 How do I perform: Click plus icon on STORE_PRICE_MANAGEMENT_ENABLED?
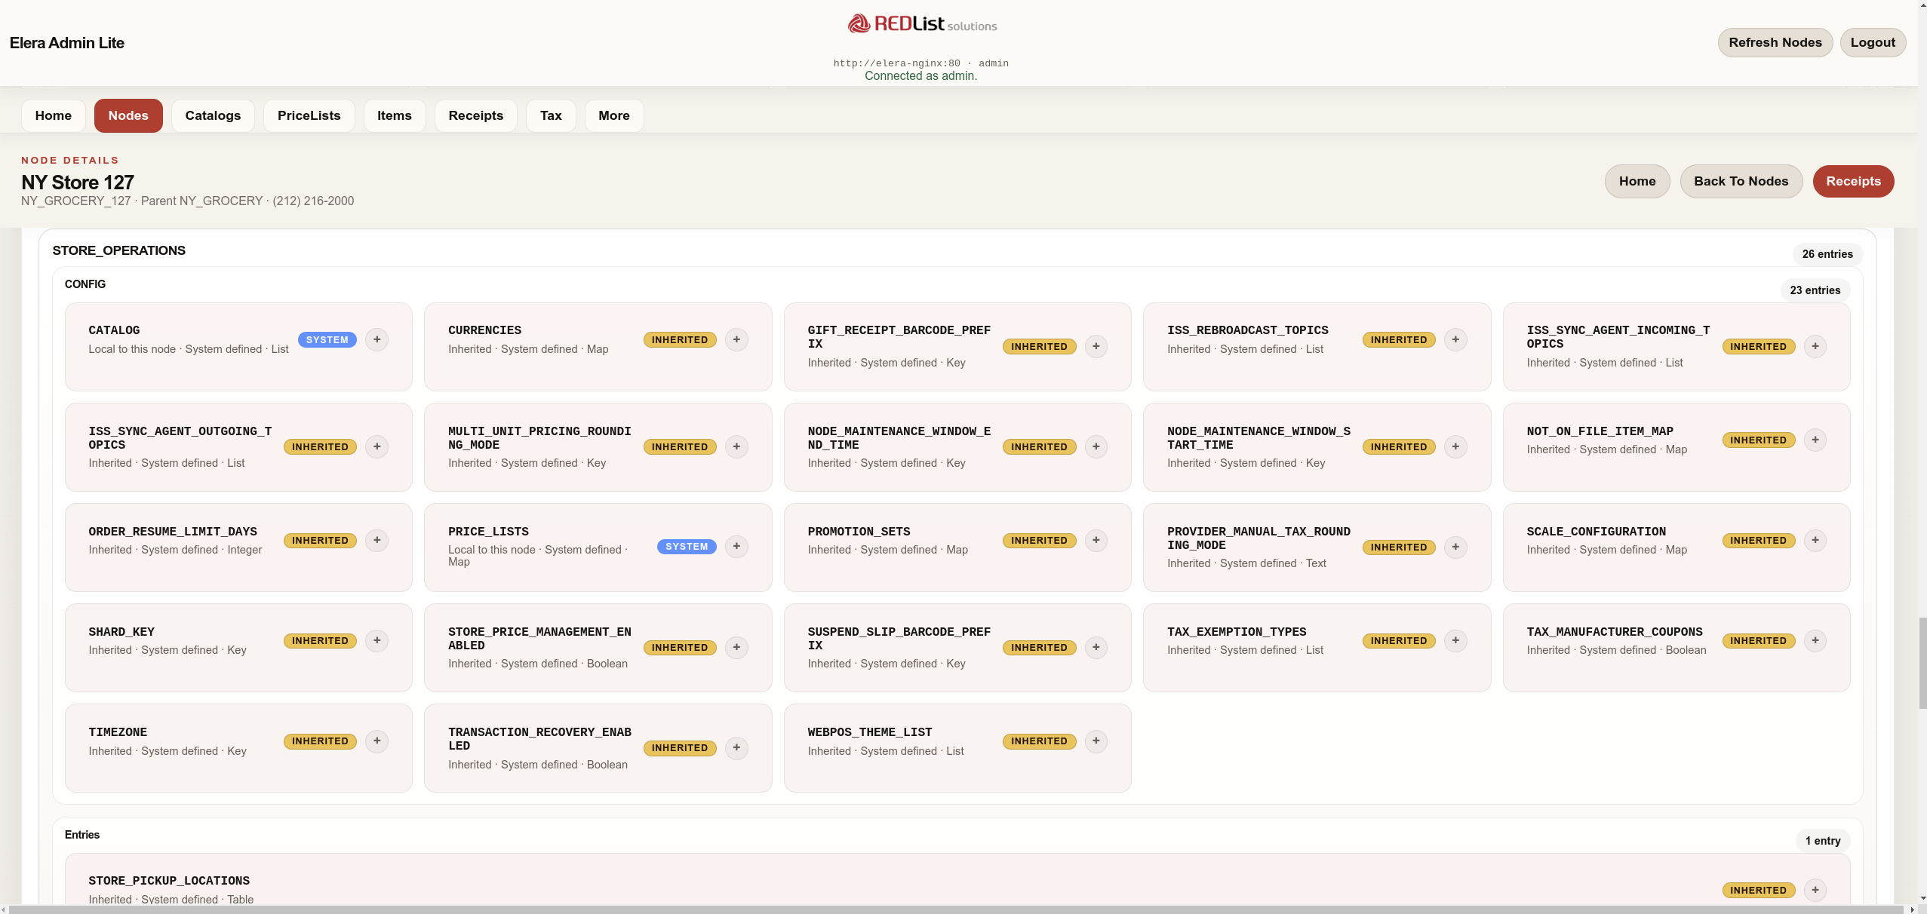tap(736, 647)
